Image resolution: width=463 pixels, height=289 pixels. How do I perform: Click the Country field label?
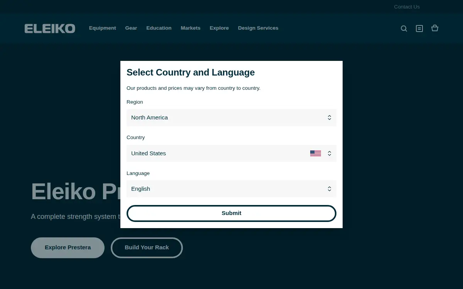pyautogui.click(x=135, y=138)
